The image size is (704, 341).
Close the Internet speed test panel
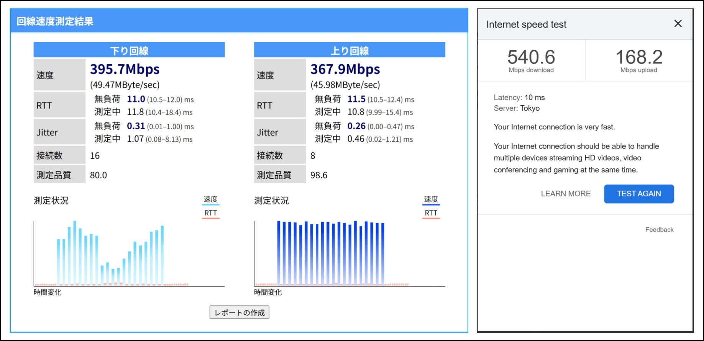(x=678, y=24)
